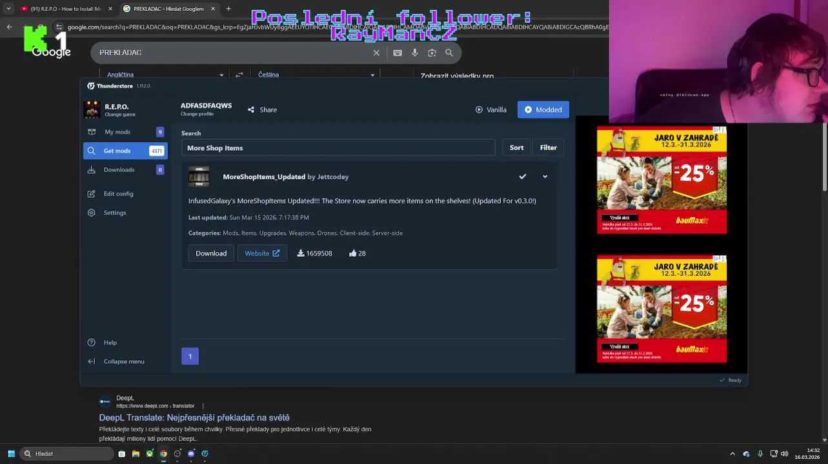Open DeepL result options menu

pos(203,406)
